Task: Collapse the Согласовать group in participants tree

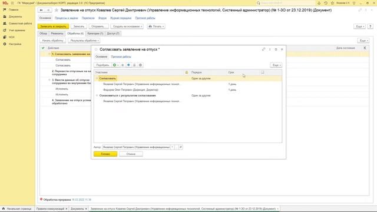Action: pos(97,78)
